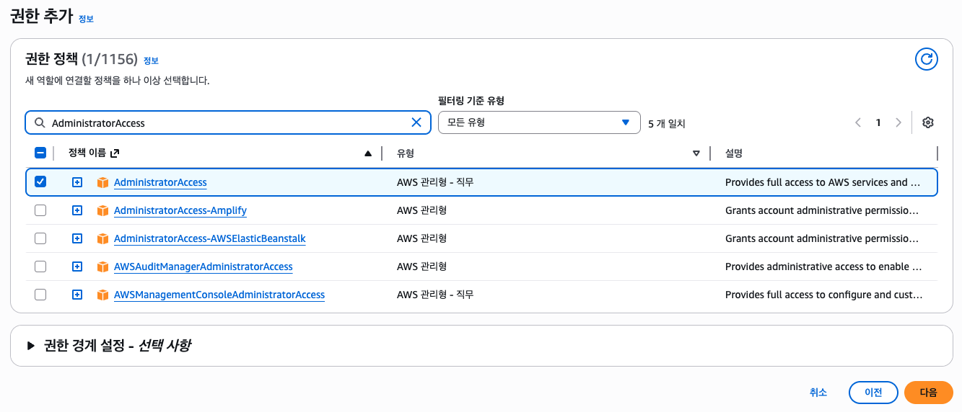Click Amplify row 'Grants account administrative' description

click(x=822, y=210)
